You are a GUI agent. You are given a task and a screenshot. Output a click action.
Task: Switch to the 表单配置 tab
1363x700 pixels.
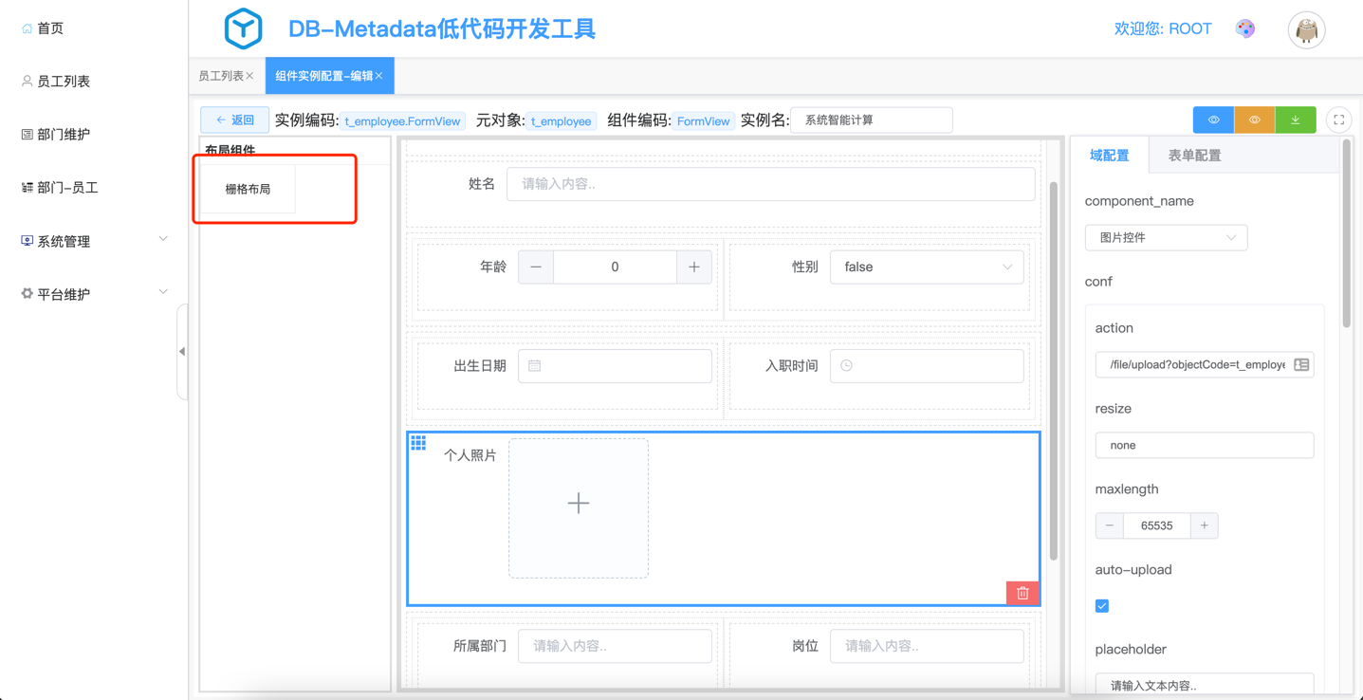point(1194,156)
